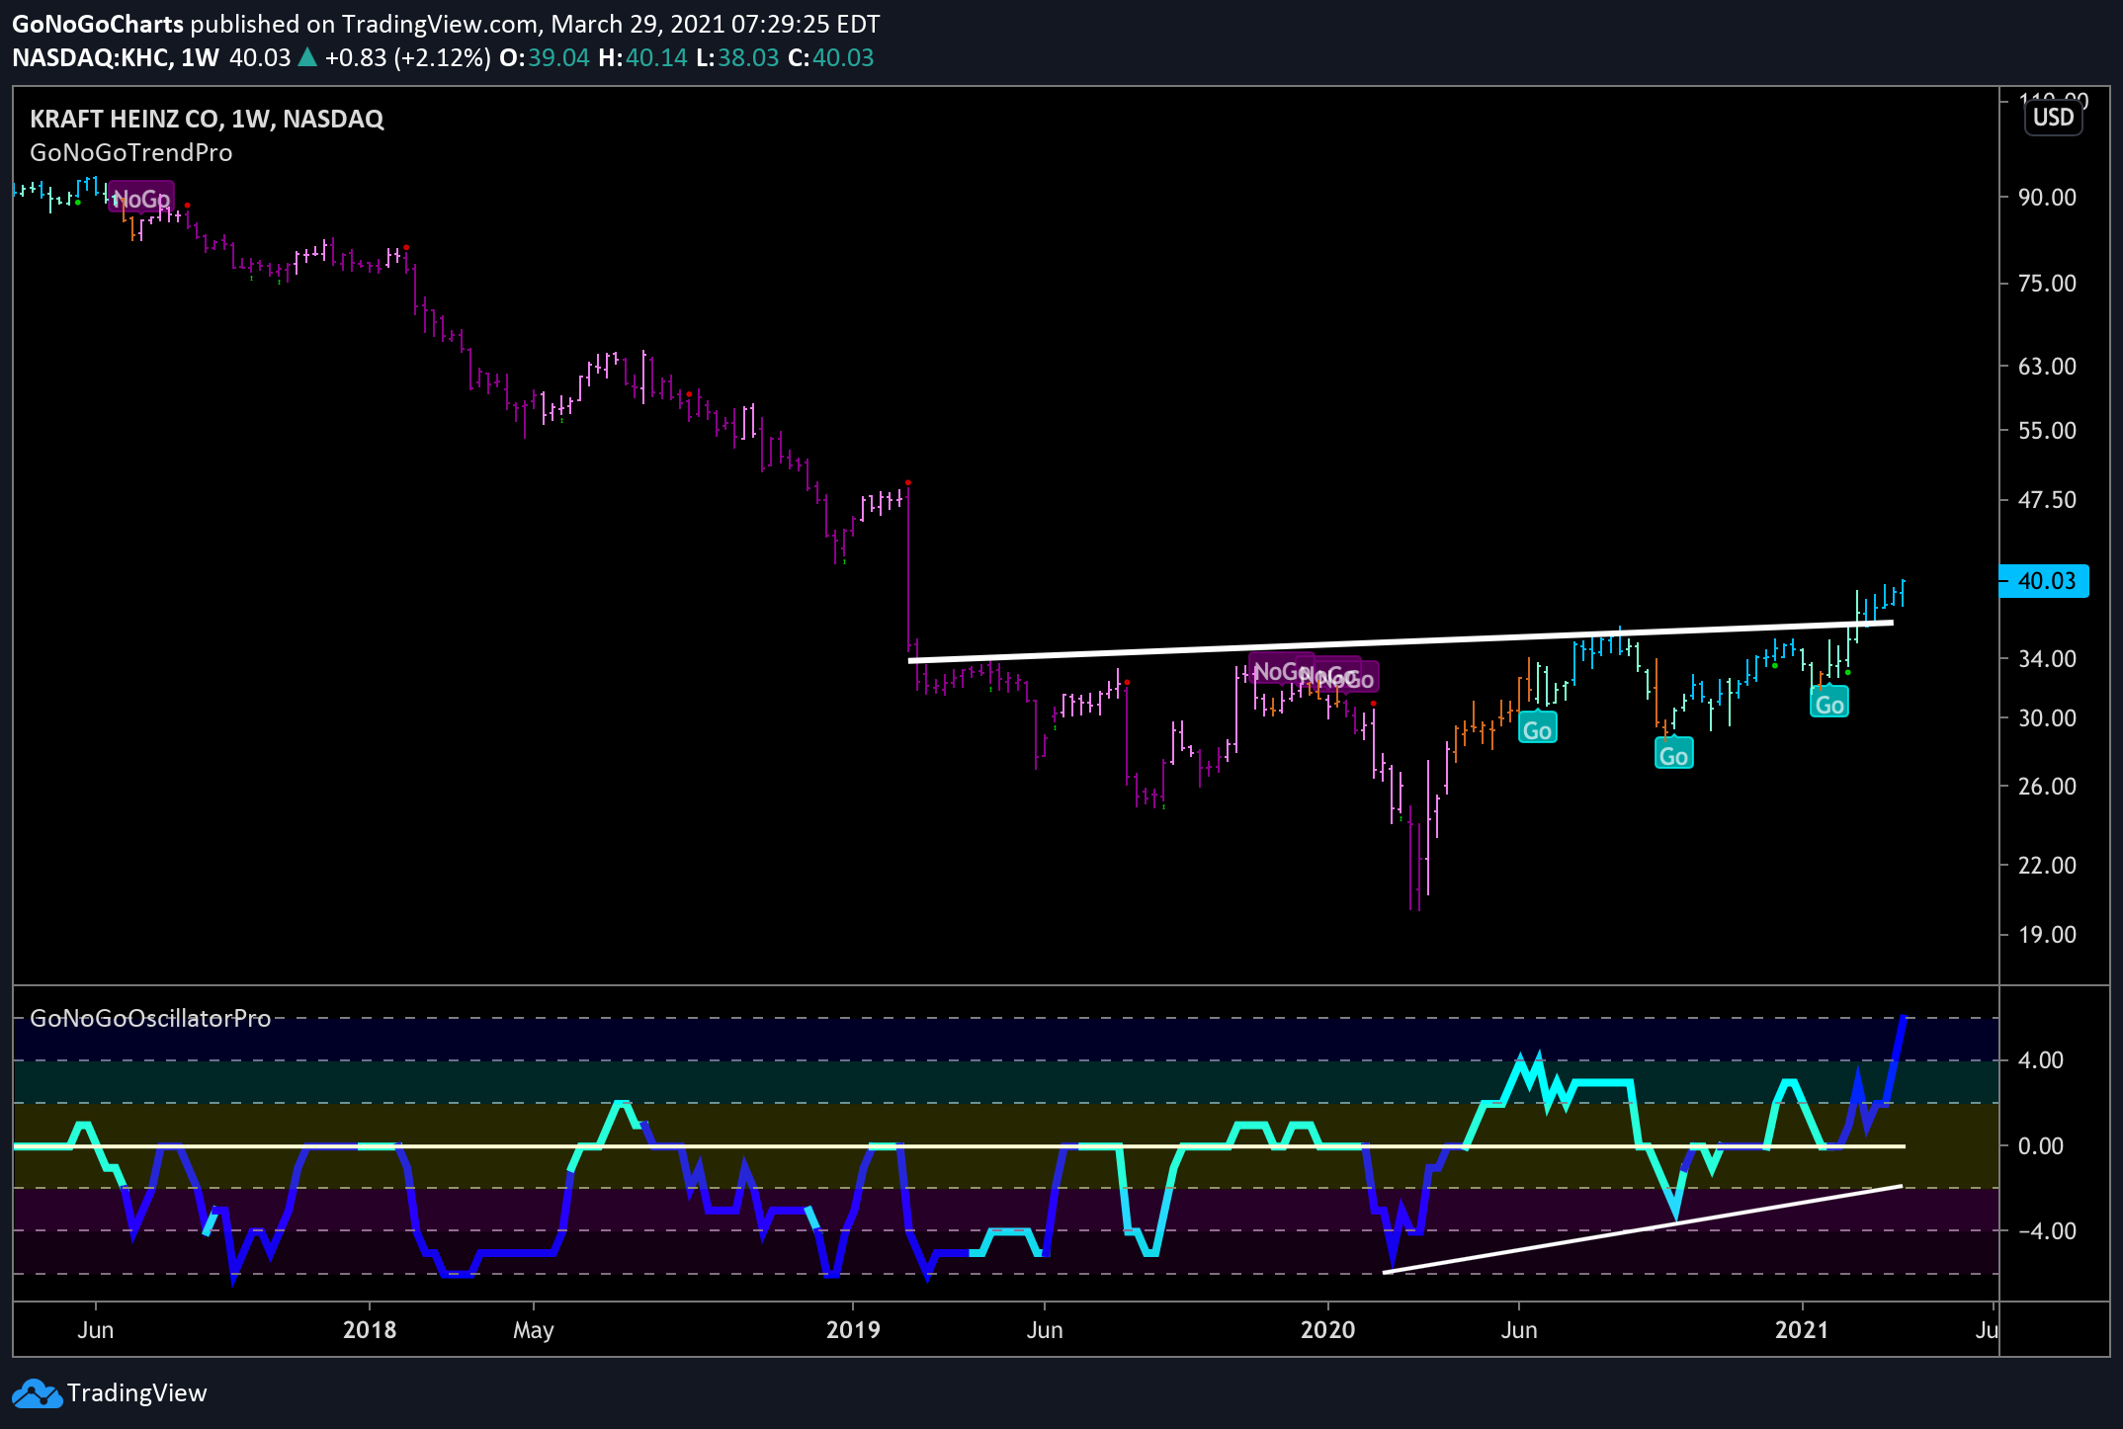2123x1429 pixels.
Task: Click the Go badge below the 30.00 level
Action: click(1673, 755)
